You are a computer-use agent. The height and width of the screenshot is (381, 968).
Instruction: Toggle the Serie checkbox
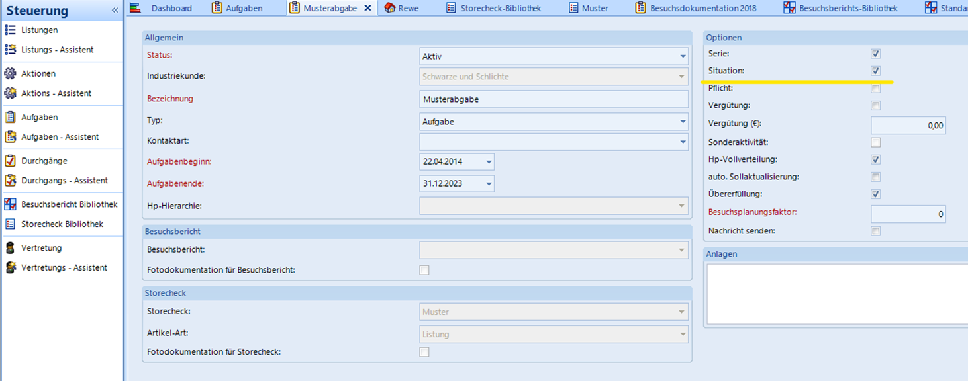click(x=875, y=54)
